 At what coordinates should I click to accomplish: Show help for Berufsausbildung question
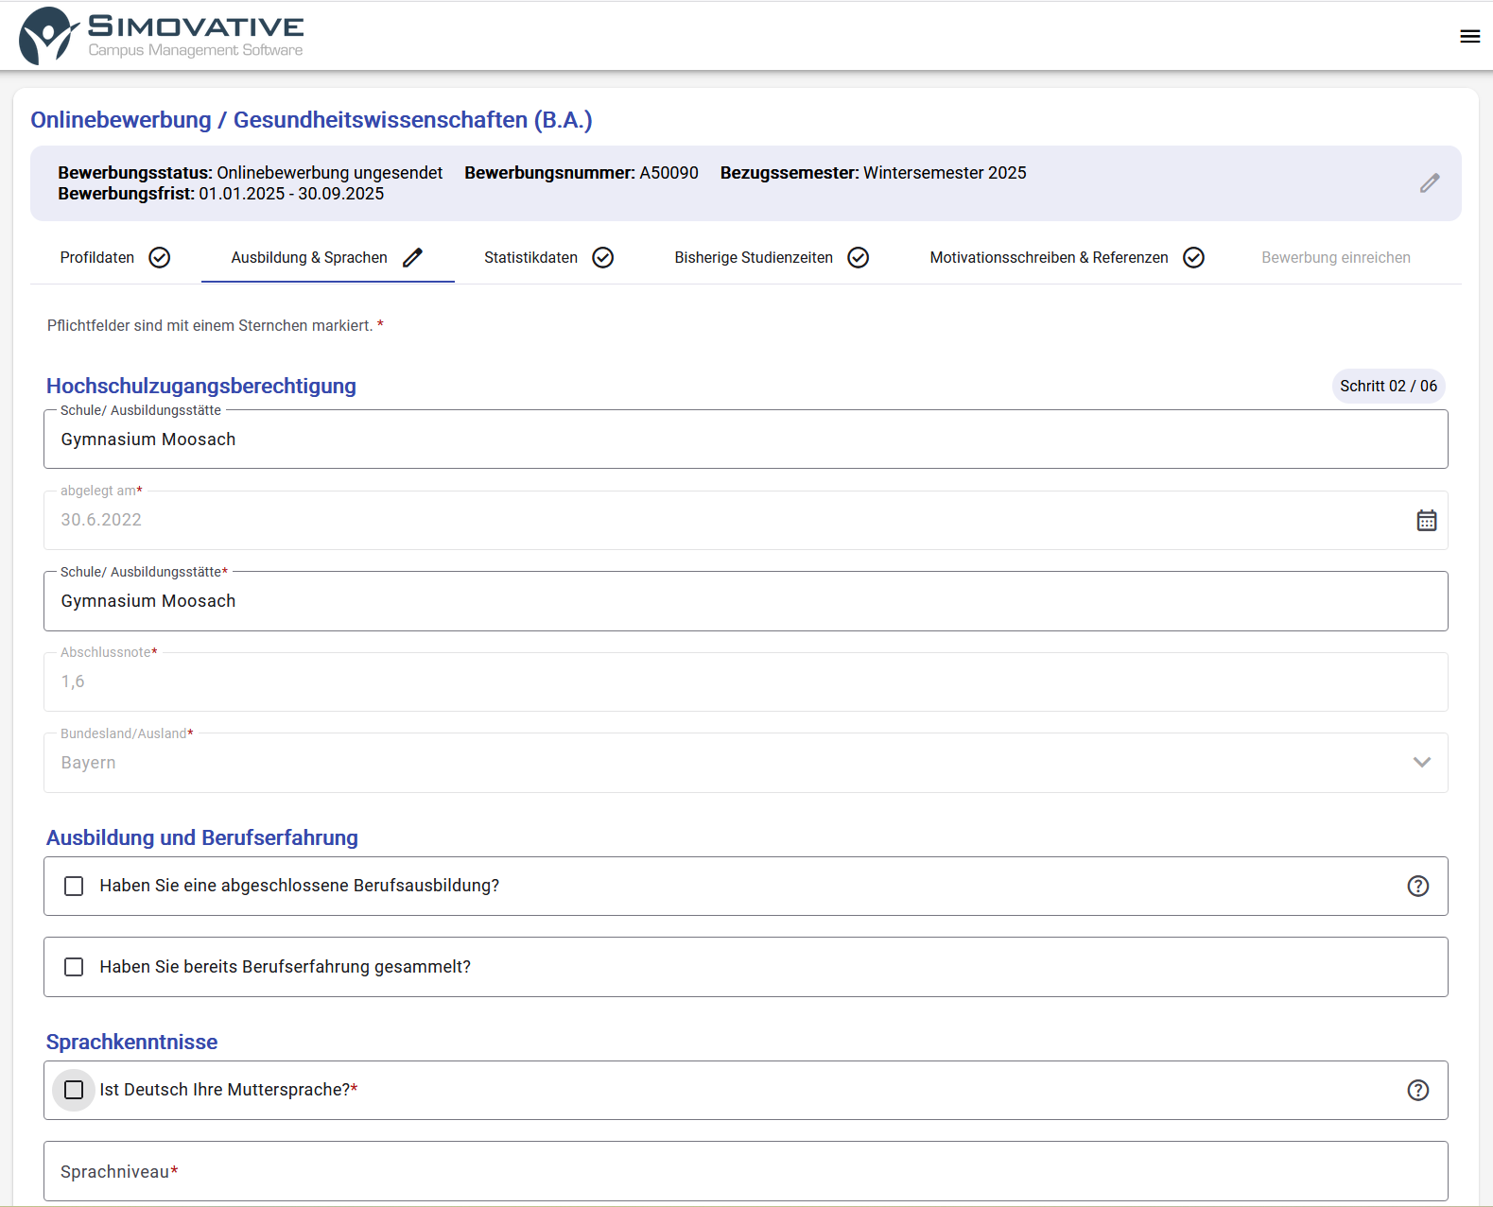(1418, 886)
